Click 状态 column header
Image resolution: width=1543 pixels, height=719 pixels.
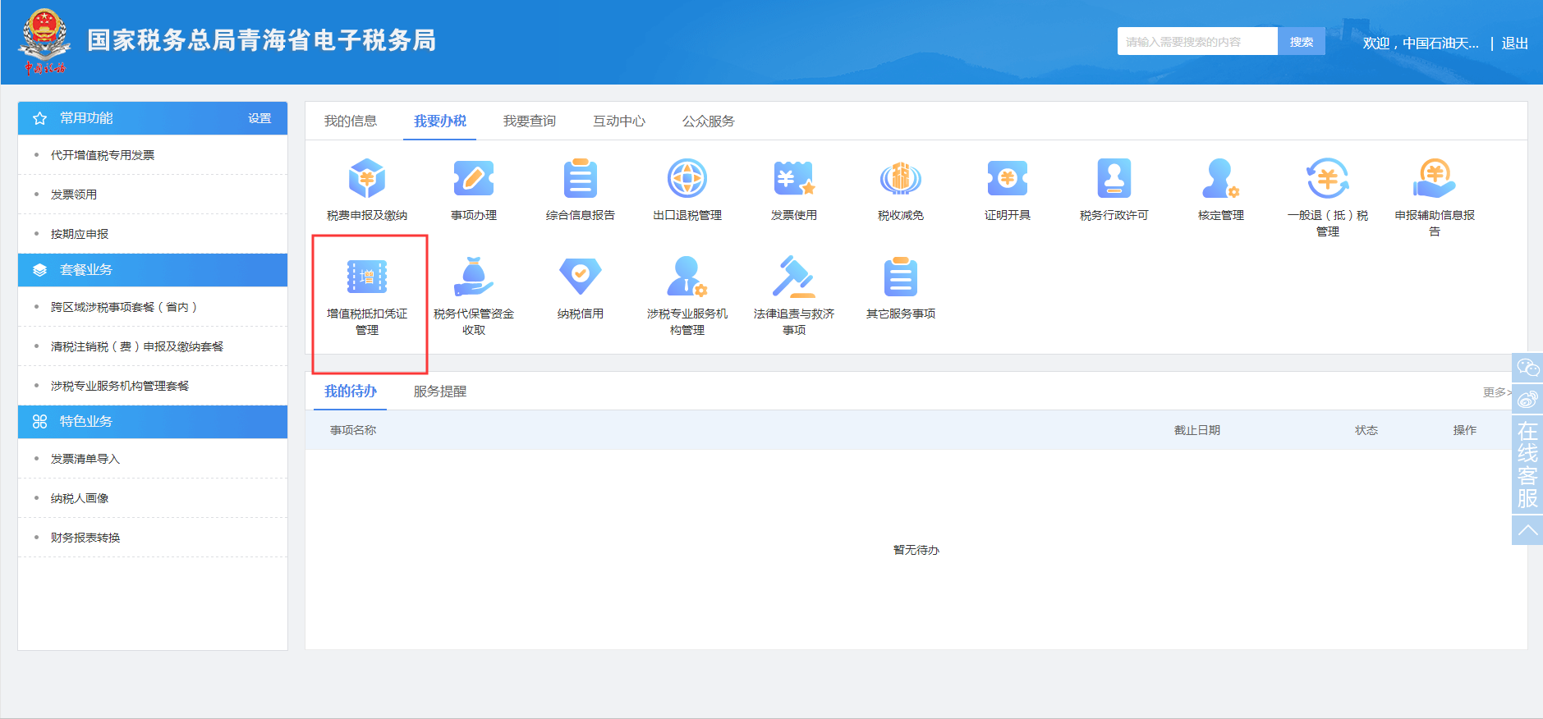click(1366, 430)
